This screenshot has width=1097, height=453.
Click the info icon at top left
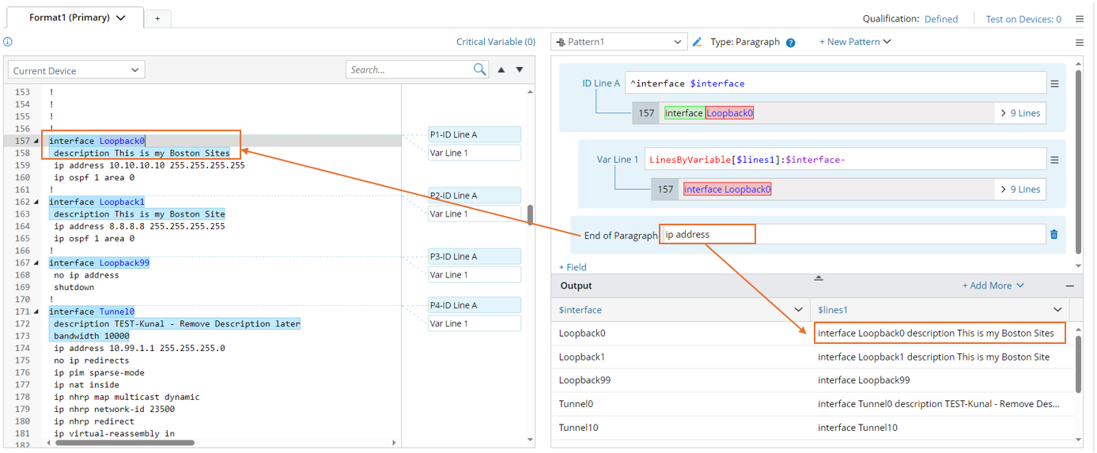pyautogui.click(x=8, y=42)
